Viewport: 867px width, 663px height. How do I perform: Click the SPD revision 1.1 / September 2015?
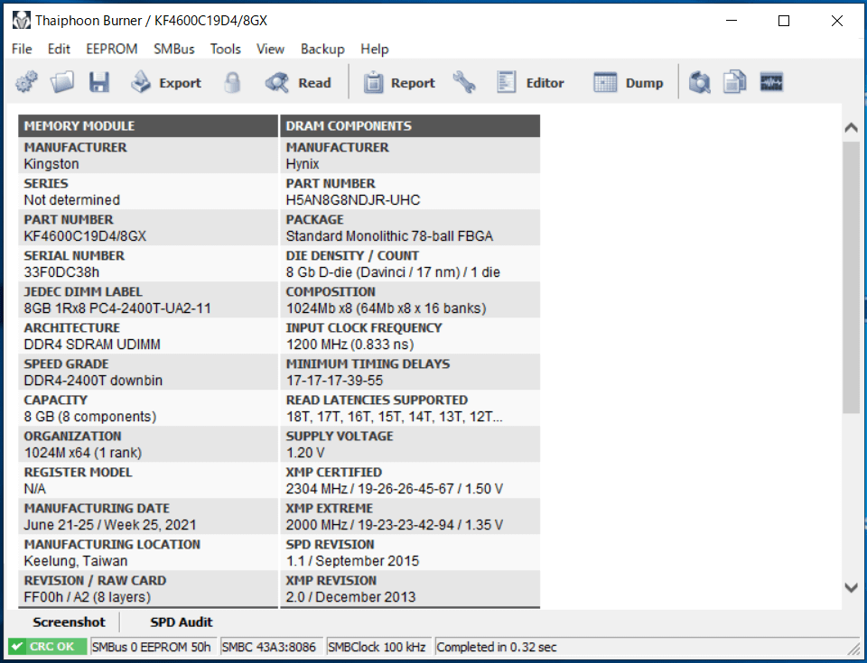coord(352,561)
